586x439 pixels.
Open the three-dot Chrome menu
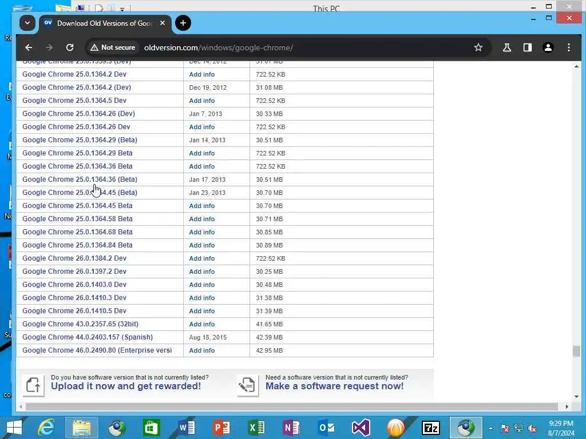click(x=569, y=48)
